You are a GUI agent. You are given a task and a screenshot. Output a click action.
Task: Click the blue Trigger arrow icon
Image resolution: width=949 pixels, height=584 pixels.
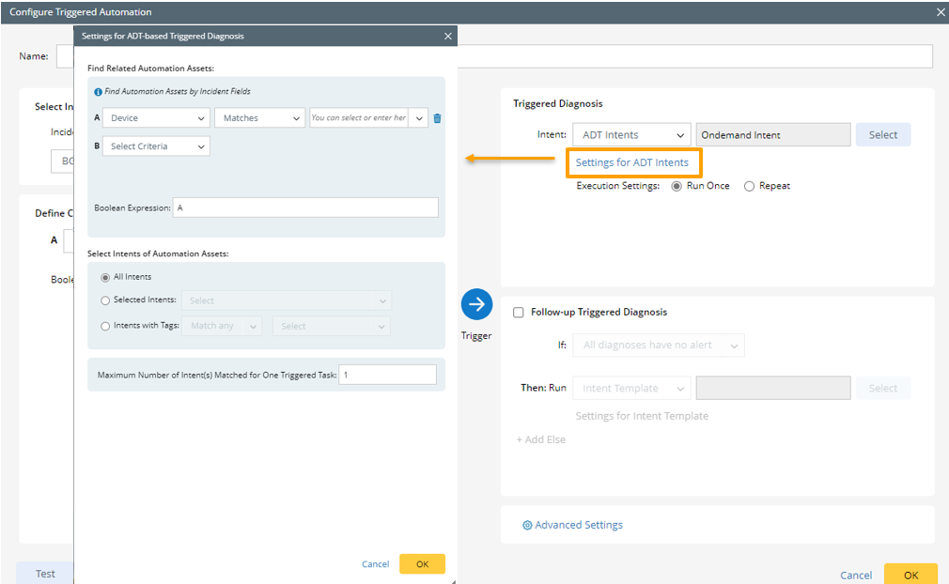tap(476, 304)
